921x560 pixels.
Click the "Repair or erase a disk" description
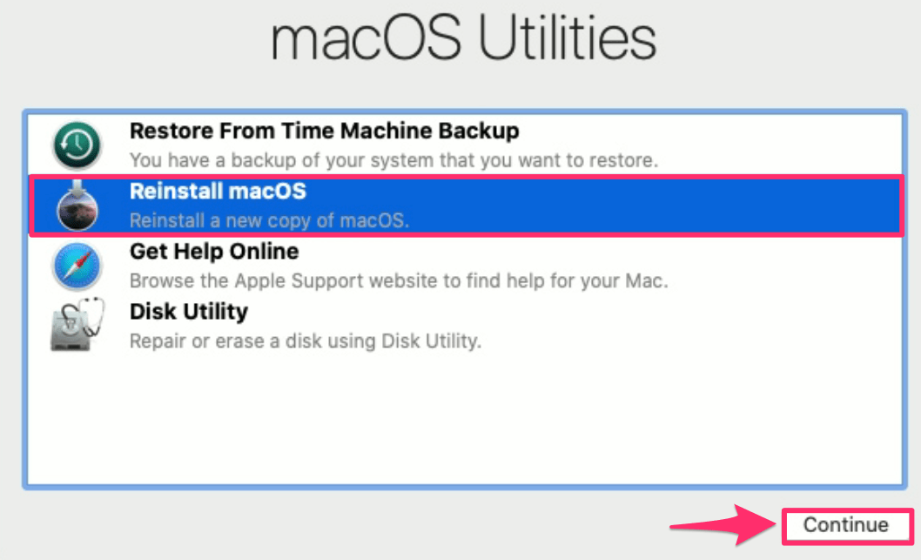pyautogui.click(x=306, y=341)
